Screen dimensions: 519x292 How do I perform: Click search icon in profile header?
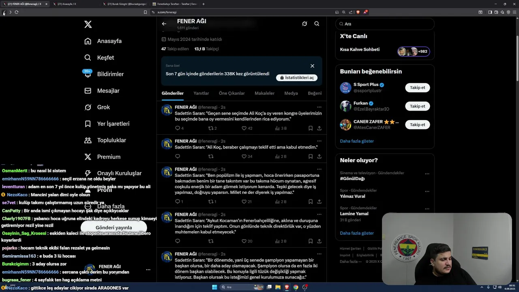[317, 24]
